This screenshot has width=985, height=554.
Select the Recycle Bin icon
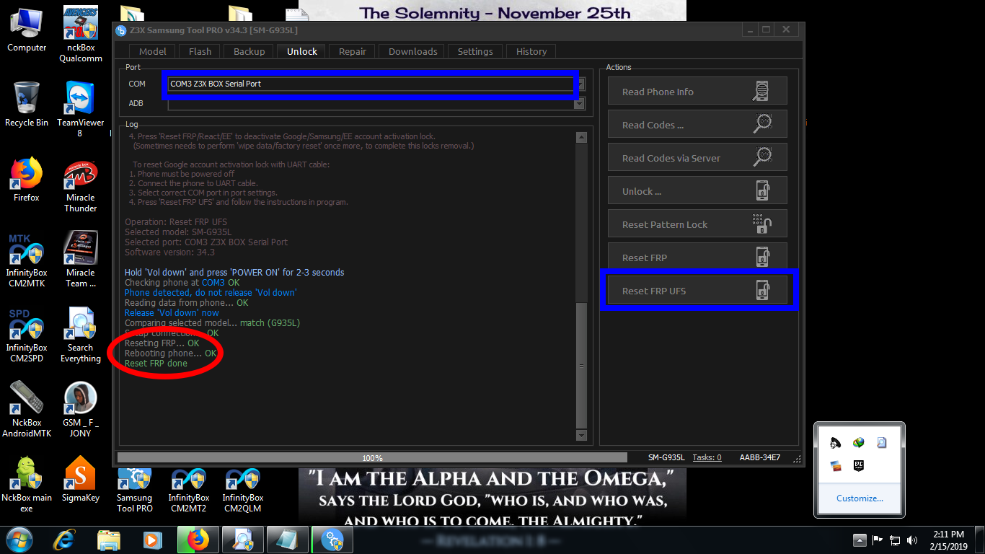27,105
